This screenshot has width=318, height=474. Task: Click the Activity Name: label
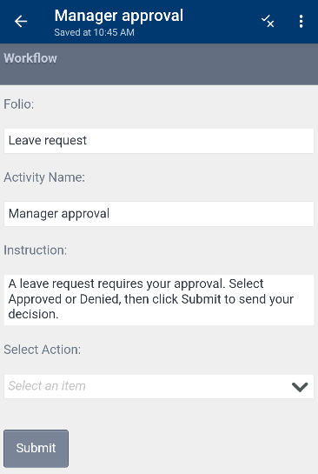[x=44, y=177]
